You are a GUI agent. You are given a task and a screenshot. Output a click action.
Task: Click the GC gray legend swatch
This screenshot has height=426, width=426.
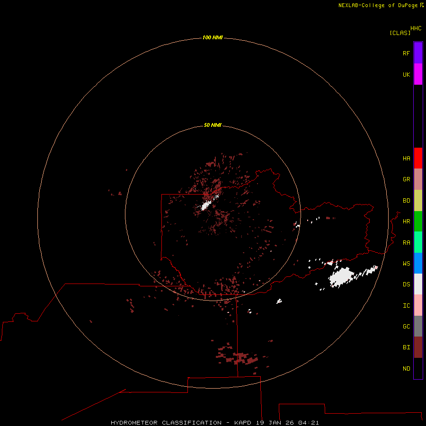coord(418,326)
